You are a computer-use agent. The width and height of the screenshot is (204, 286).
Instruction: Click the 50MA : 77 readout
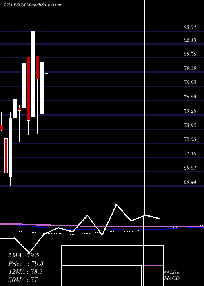tap(23, 279)
